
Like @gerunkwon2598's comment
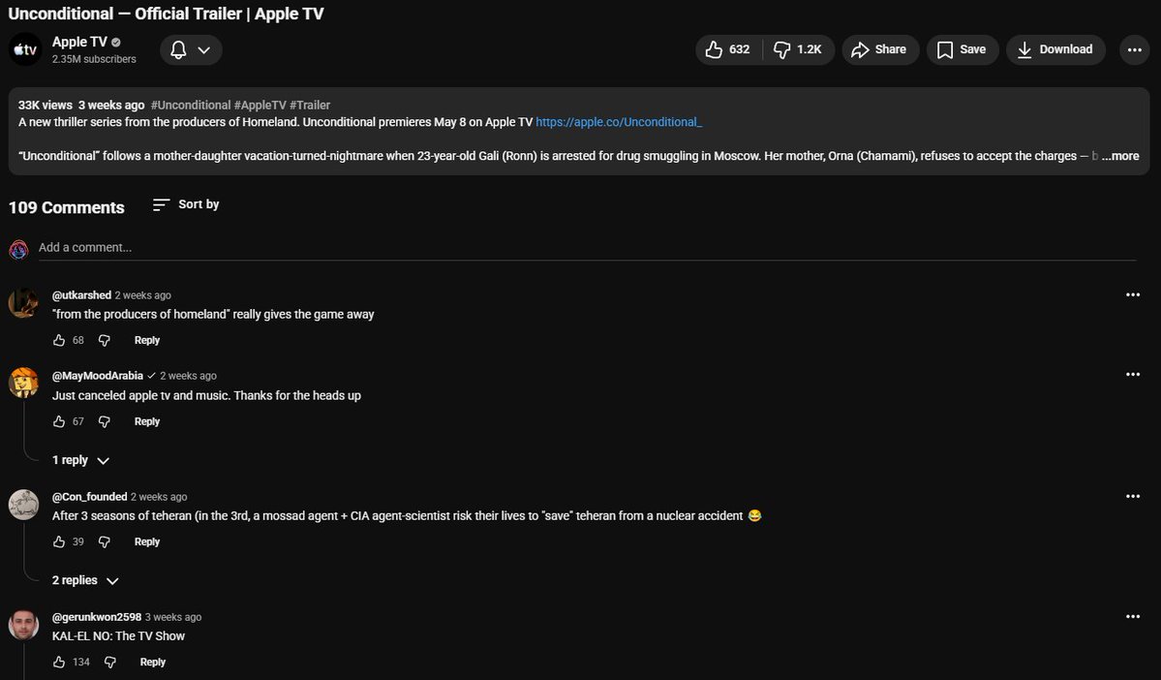point(59,663)
